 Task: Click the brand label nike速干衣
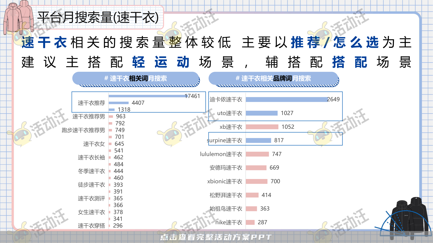229,222
